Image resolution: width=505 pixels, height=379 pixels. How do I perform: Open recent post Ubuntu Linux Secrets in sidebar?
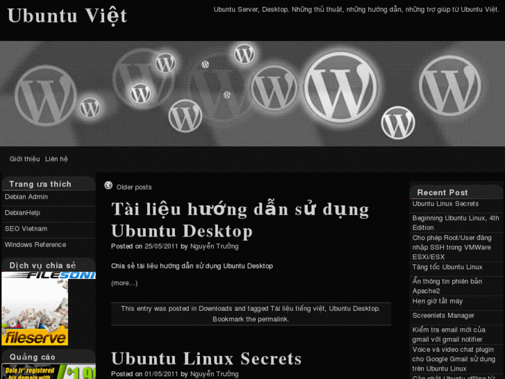445,204
